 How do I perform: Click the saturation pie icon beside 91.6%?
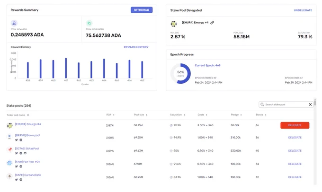click(171, 164)
